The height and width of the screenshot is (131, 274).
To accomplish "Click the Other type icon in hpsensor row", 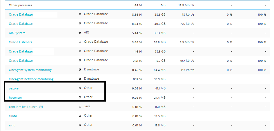I will point(80,98).
